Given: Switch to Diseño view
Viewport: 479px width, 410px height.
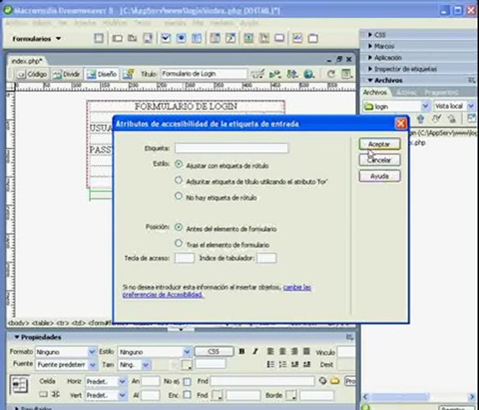Looking at the screenshot, I should [102, 74].
